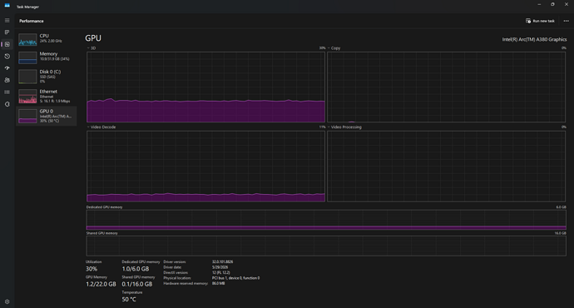This screenshot has width=574, height=308.
Task: Click the Intel(R) Arc(TM) A380 Graphics label
Action: [x=534, y=40]
